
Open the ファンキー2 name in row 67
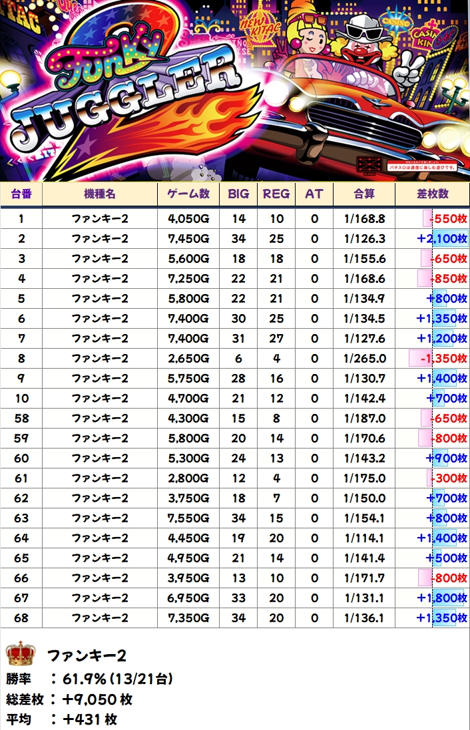tap(100, 598)
